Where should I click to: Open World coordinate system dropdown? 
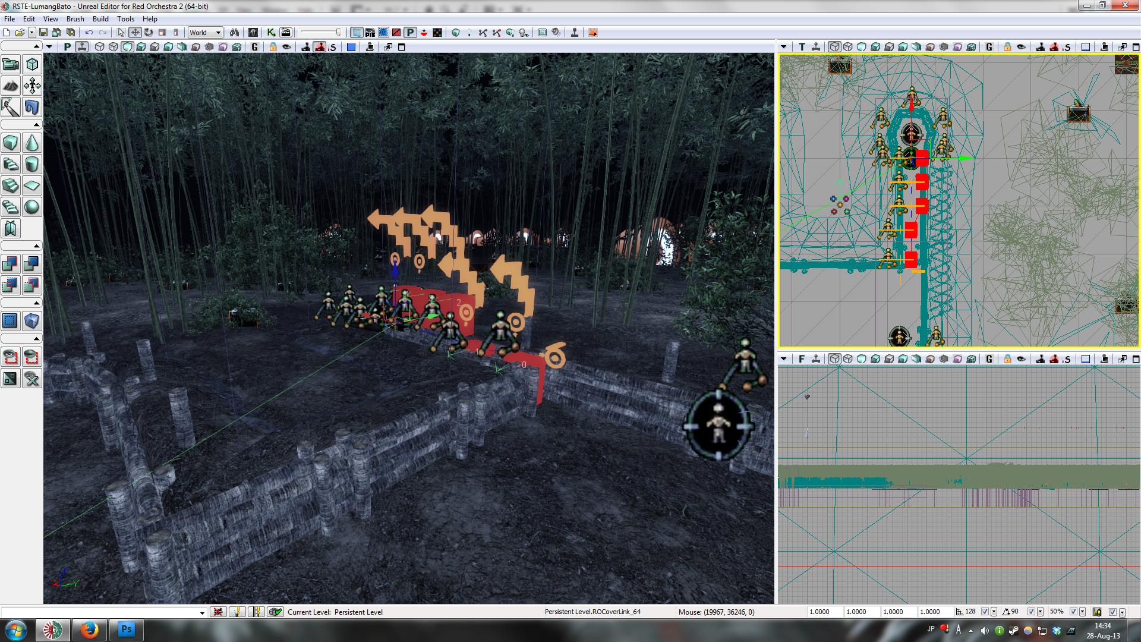205,33
